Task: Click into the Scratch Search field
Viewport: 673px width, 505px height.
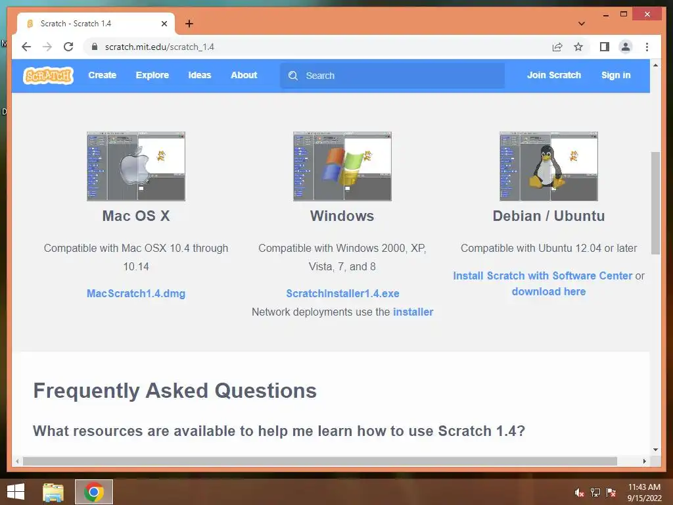Action: click(392, 76)
